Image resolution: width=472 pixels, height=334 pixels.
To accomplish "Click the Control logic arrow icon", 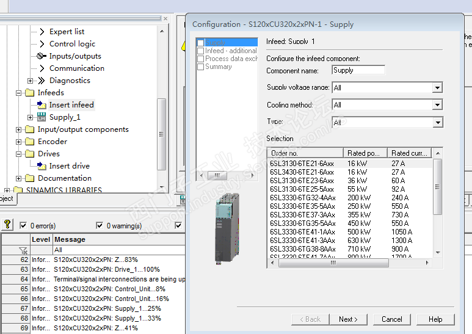I will 42,44.
